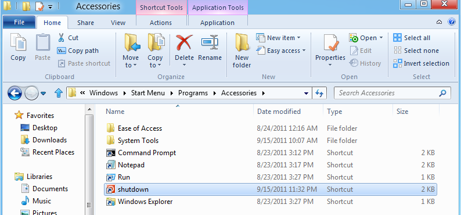
Task: Click Select none in the ribbon
Action: pyautogui.click(x=416, y=51)
